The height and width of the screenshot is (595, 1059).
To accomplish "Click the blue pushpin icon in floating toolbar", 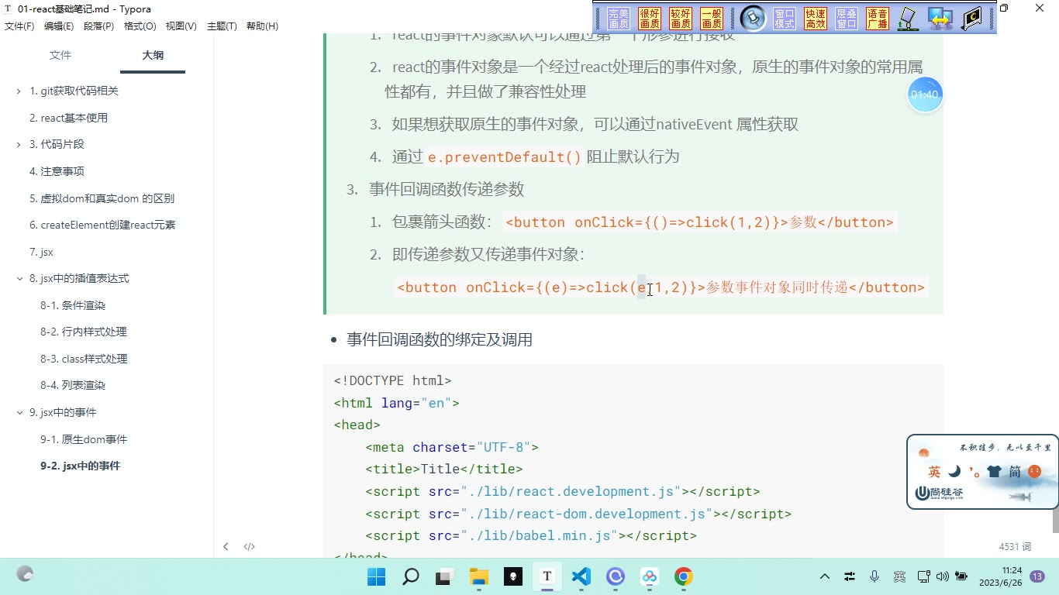I will 753,19.
